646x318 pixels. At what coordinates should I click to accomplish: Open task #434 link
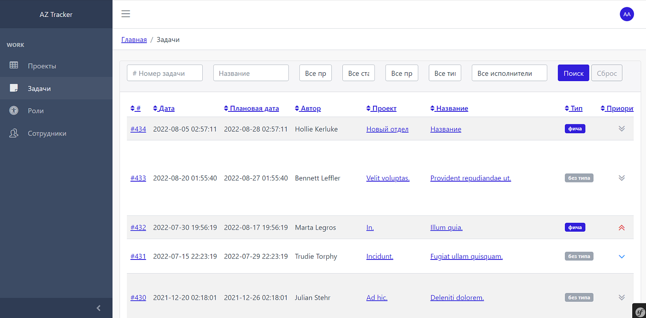(138, 129)
